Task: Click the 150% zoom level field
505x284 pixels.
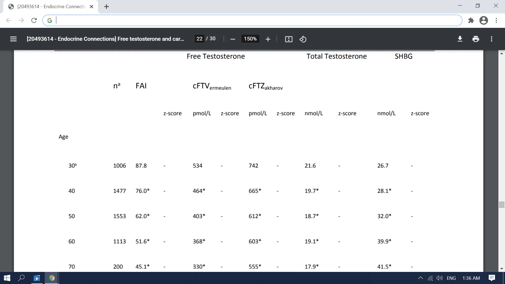Action: click(250, 39)
